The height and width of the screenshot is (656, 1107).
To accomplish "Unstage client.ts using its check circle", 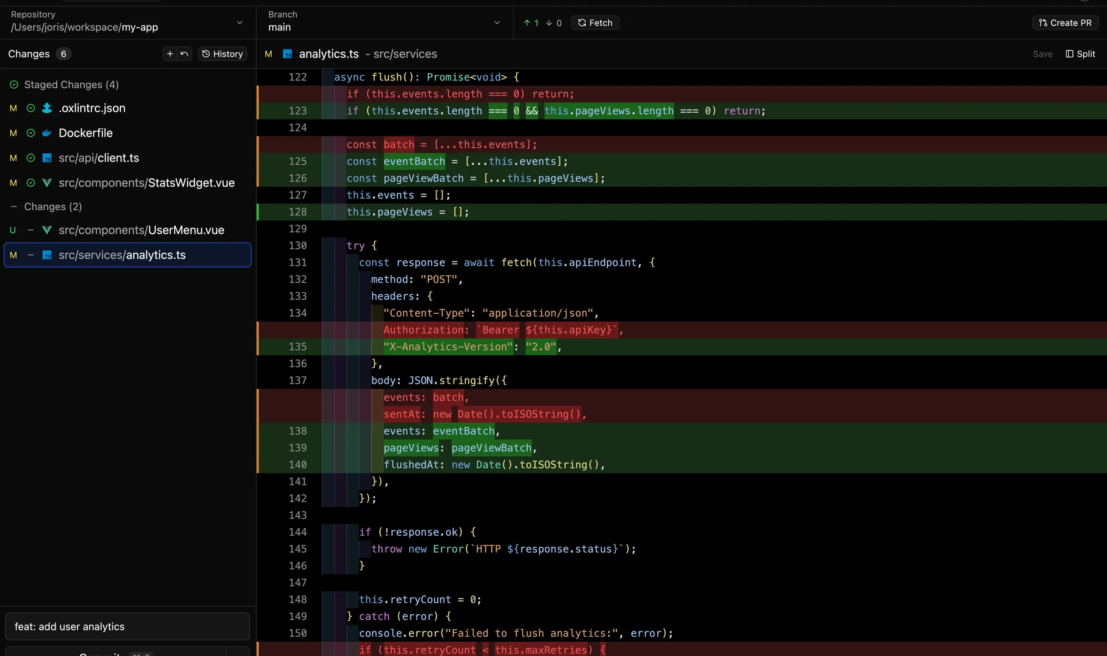I will [30, 158].
